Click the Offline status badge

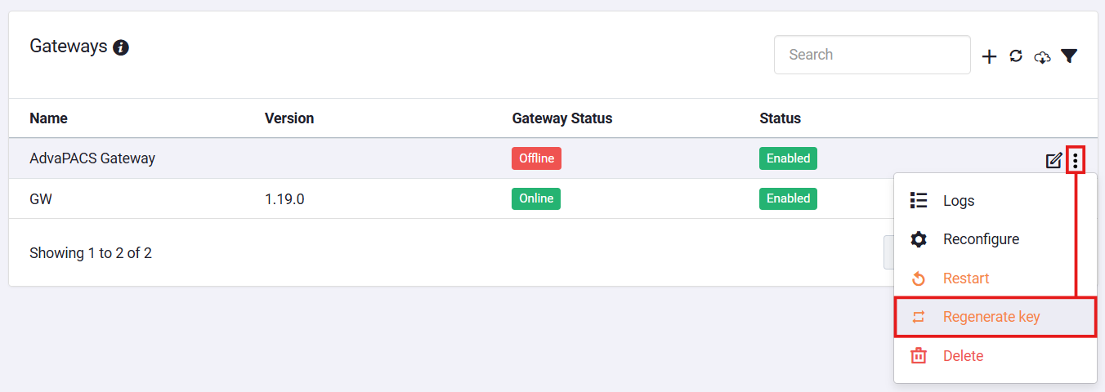[x=536, y=158]
